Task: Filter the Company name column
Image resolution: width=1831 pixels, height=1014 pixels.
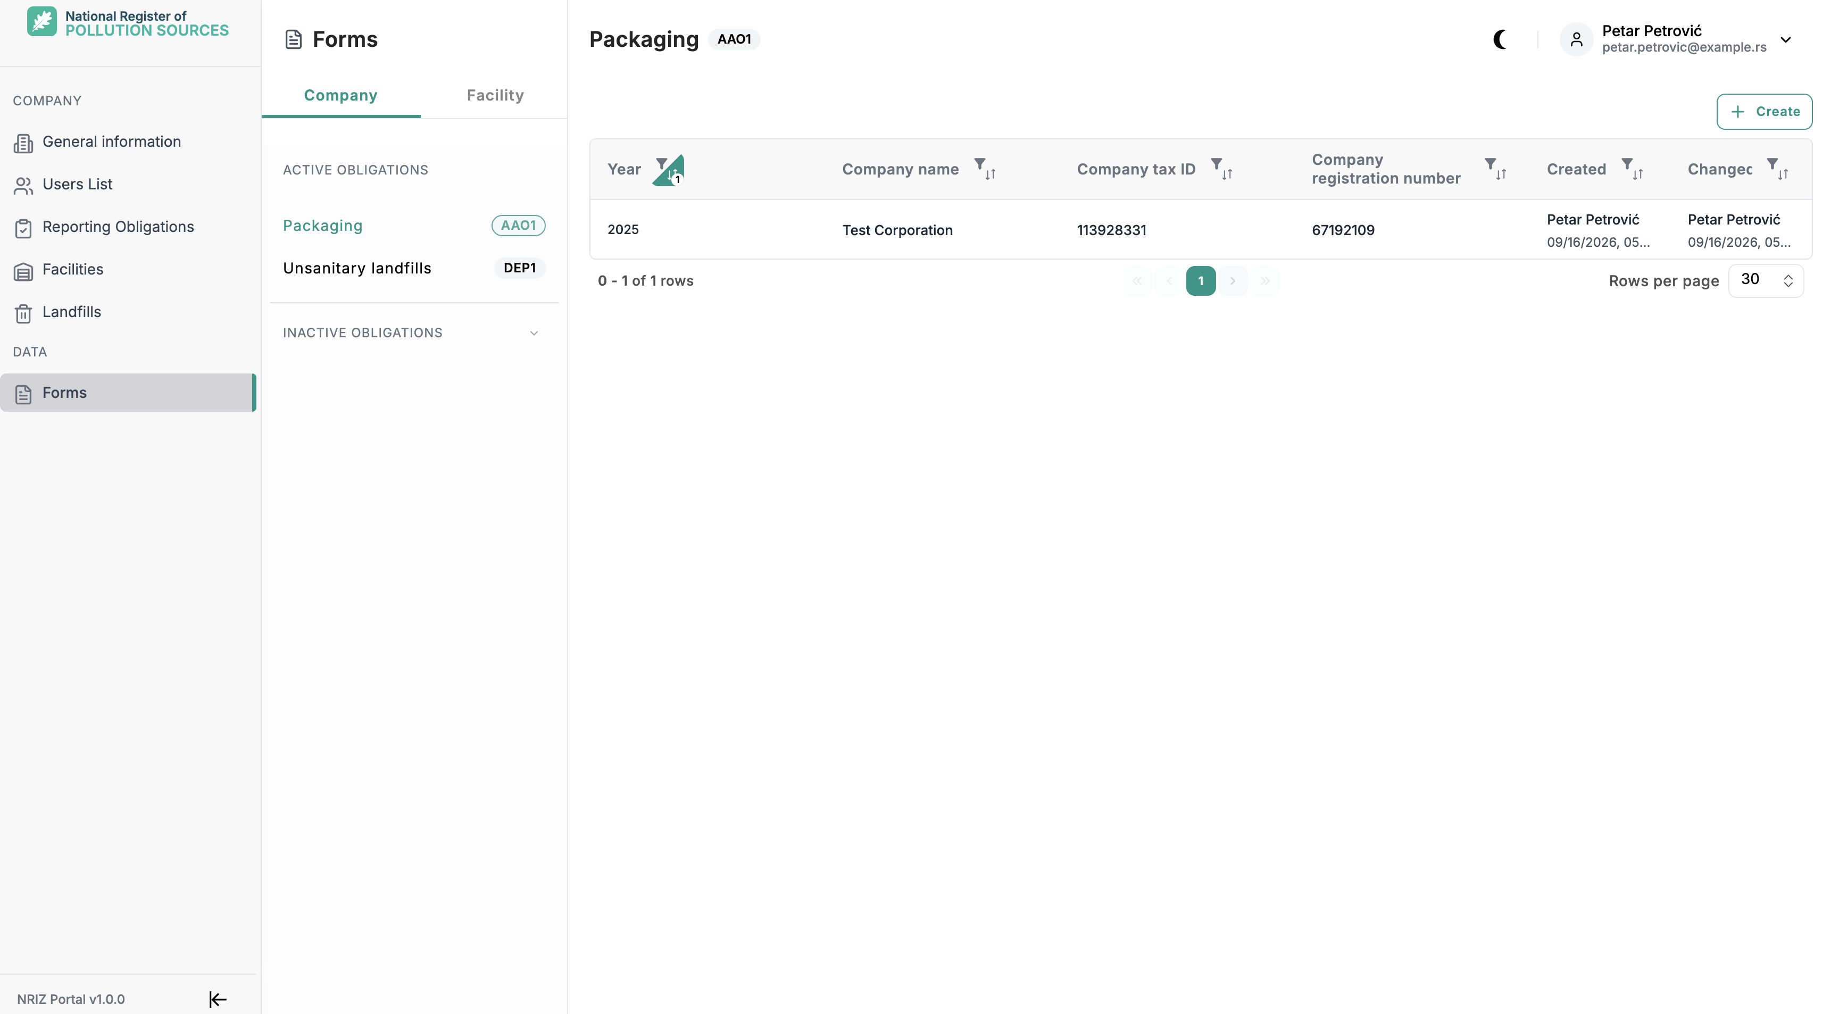Action: 979,164
